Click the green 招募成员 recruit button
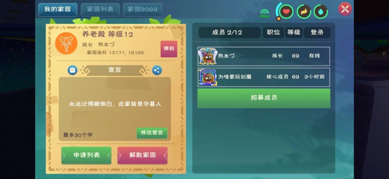 coord(264,98)
